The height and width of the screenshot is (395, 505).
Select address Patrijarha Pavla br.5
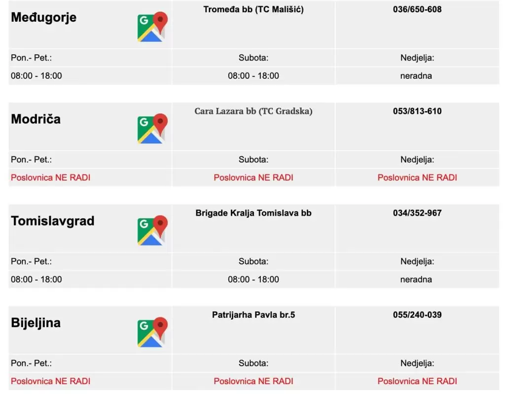click(x=253, y=315)
